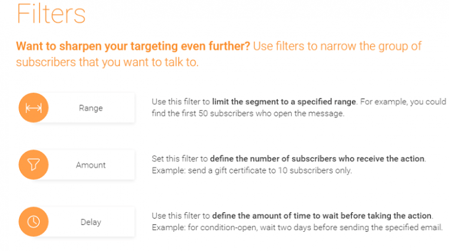Select the Amount filter label
This screenshot has width=449, height=251.
pyautogui.click(x=91, y=165)
